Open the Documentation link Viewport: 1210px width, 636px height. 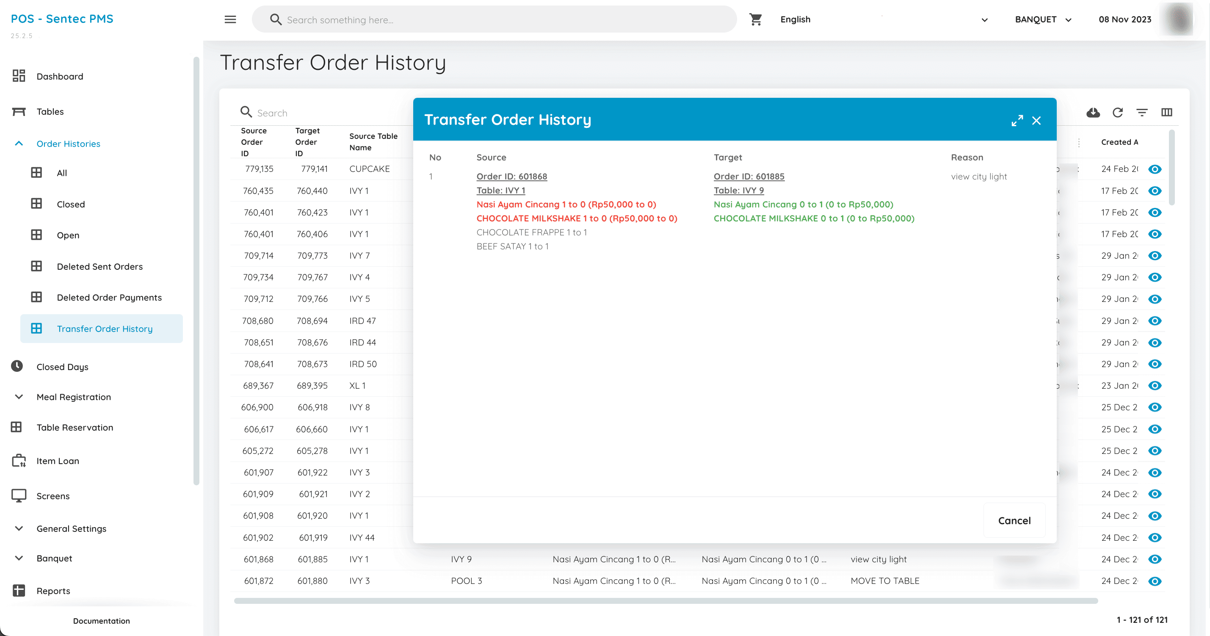102,620
